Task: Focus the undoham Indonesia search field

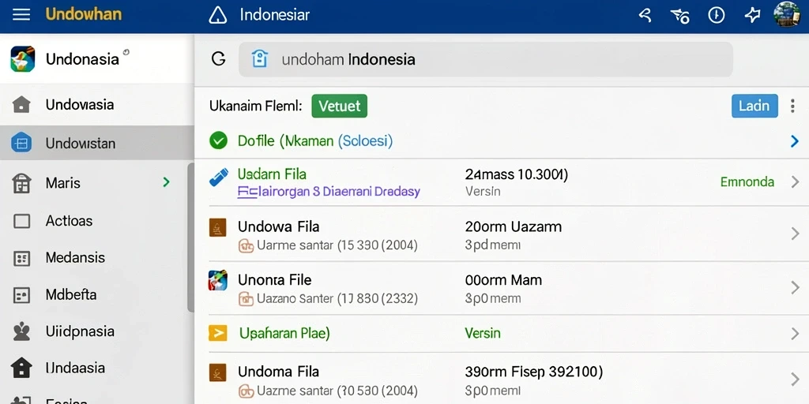Action: coord(486,60)
